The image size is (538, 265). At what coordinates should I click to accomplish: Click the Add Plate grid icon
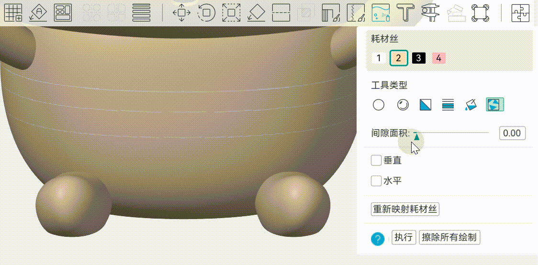[x=13, y=13]
